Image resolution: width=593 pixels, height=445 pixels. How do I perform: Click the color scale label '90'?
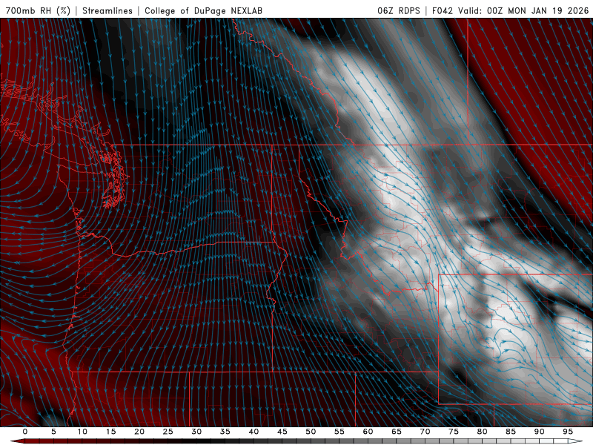540,432
